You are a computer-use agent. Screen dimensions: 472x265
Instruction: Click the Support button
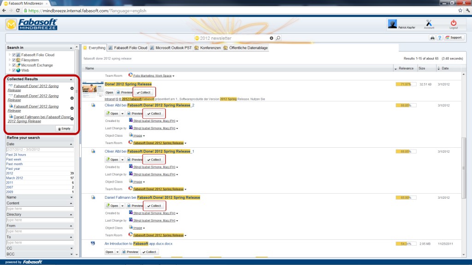pos(454,38)
